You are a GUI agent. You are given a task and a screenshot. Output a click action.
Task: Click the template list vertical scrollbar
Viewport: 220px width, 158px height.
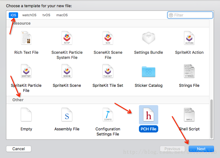tap(212, 119)
